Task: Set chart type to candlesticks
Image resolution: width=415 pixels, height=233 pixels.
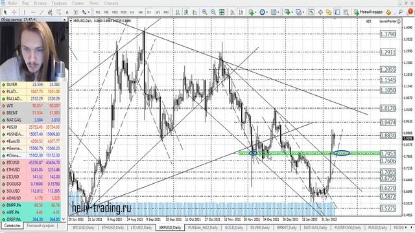Action: [x=186, y=12]
